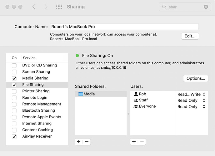Open the Edit... hostname button
The width and height of the screenshot is (215, 156).
coord(190,36)
